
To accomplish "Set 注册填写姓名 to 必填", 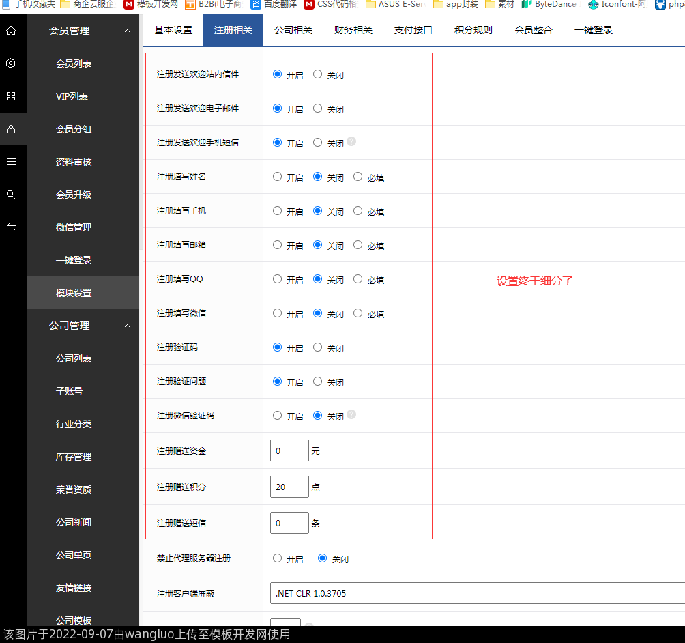I will pyautogui.click(x=358, y=177).
